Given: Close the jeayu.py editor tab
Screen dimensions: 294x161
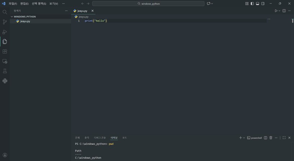Looking at the screenshot, I should (x=92, y=11).
